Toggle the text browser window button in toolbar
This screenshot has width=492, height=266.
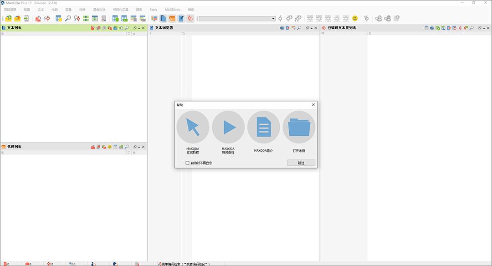(181, 19)
